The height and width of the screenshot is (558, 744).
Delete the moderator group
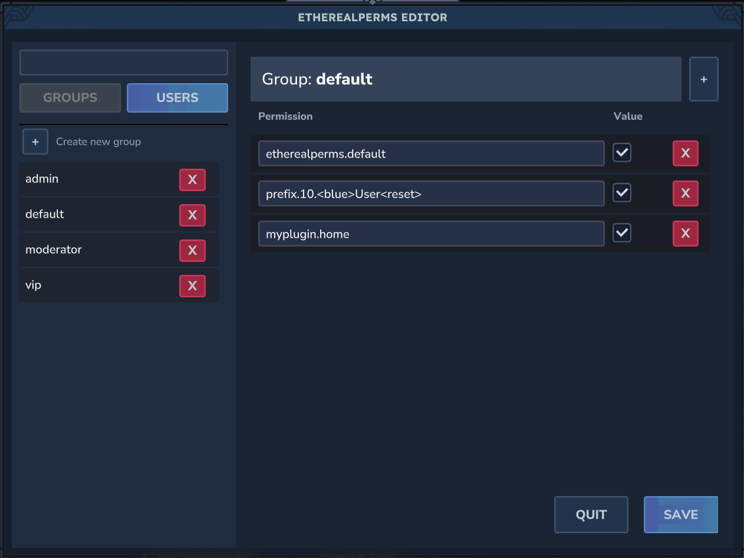(192, 250)
